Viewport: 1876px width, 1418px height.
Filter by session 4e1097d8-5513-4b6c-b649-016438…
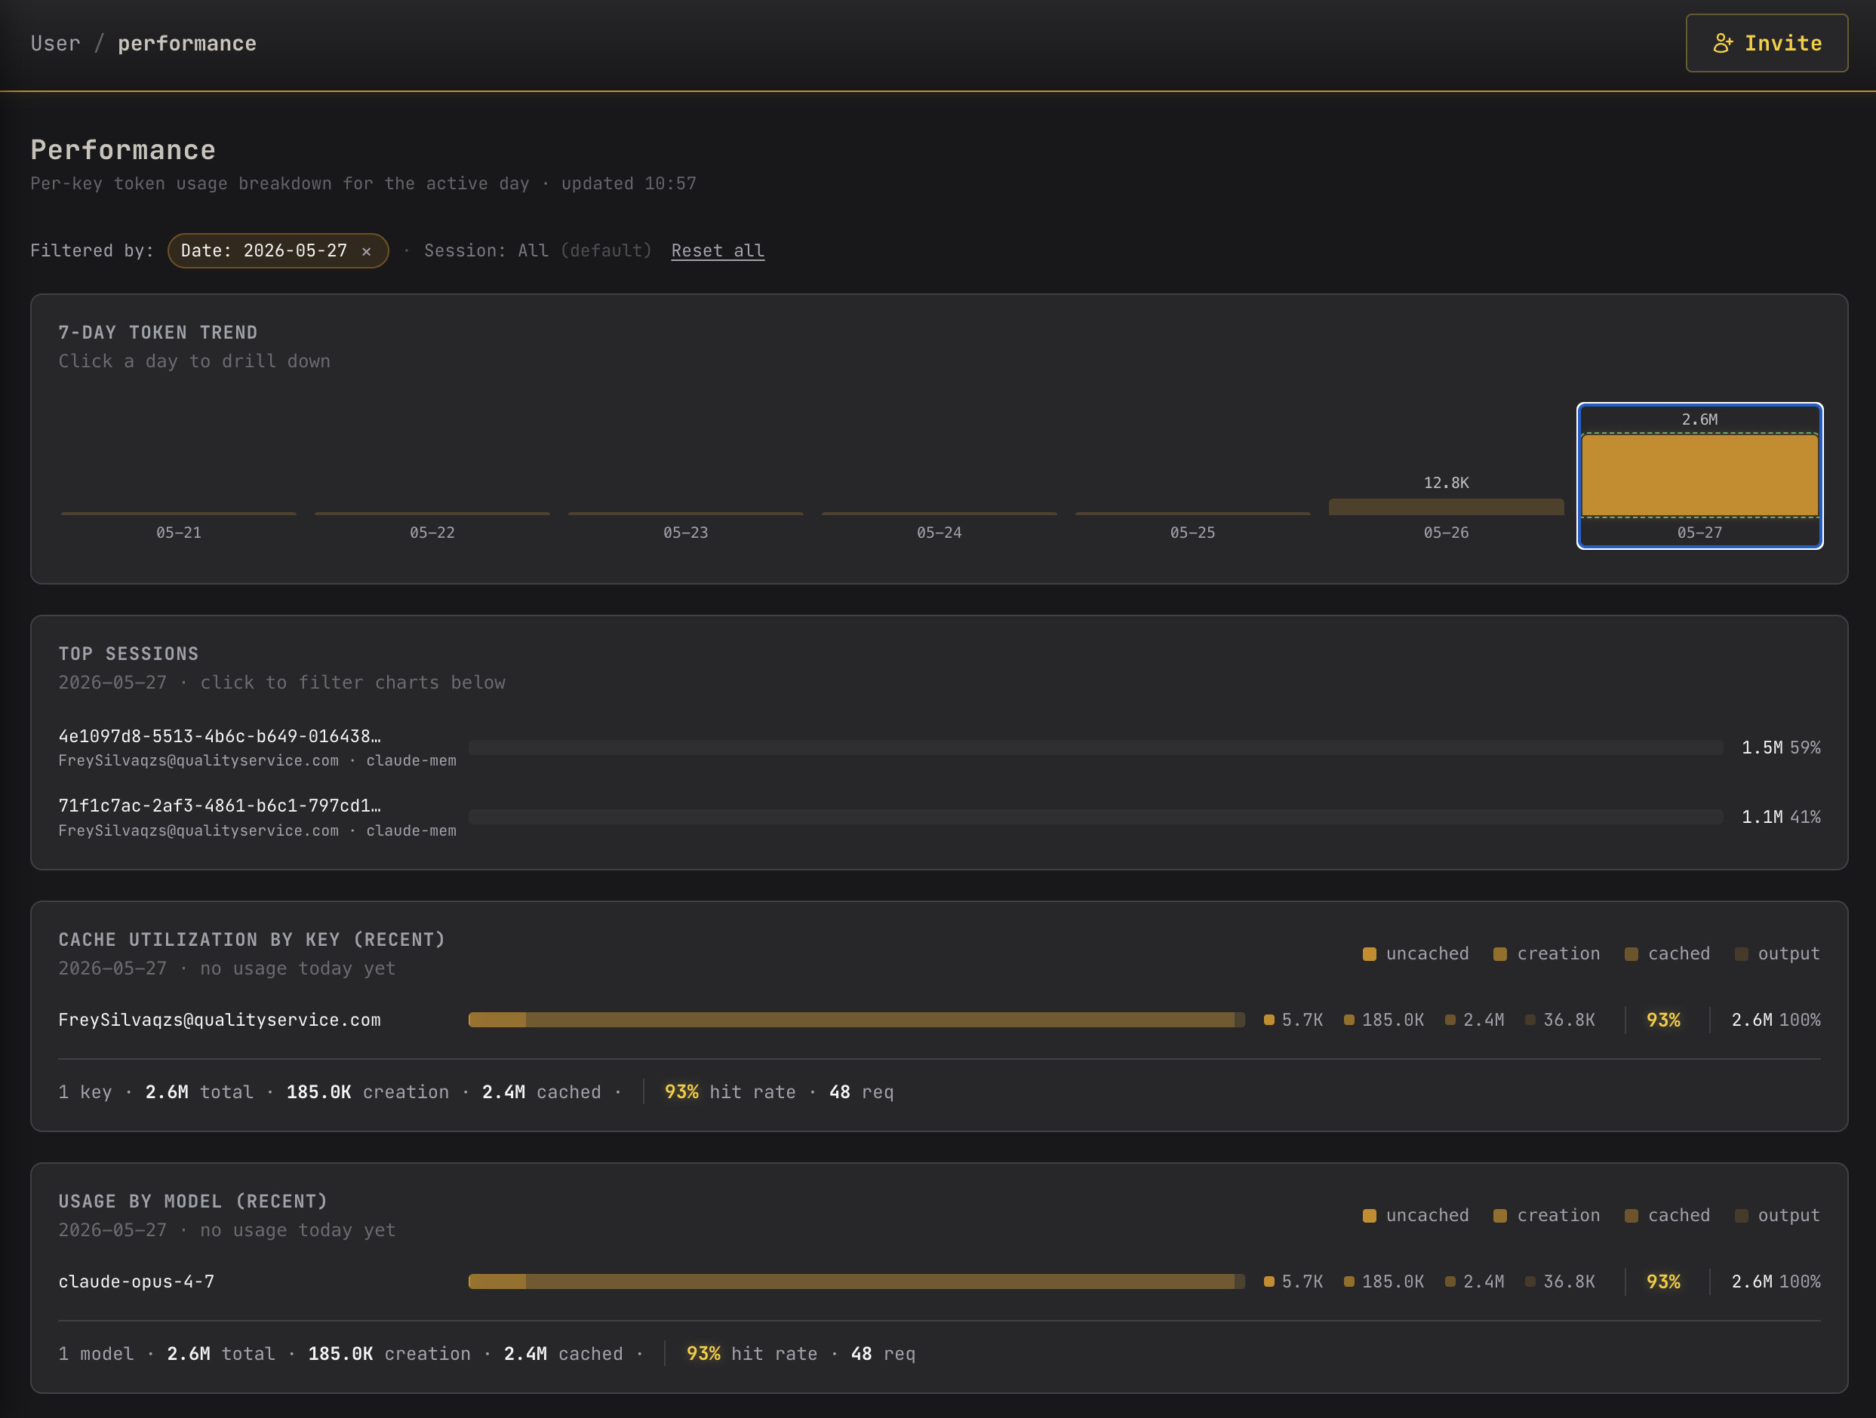(219, 737)
